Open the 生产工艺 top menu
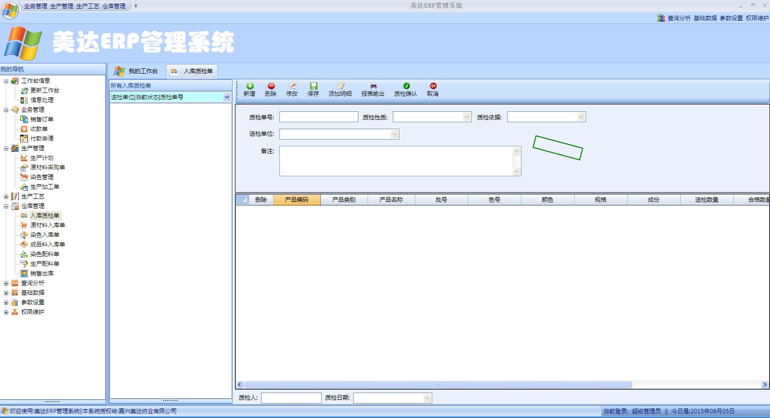The height and width of the screenshot is (418, 770). point(88,6)
